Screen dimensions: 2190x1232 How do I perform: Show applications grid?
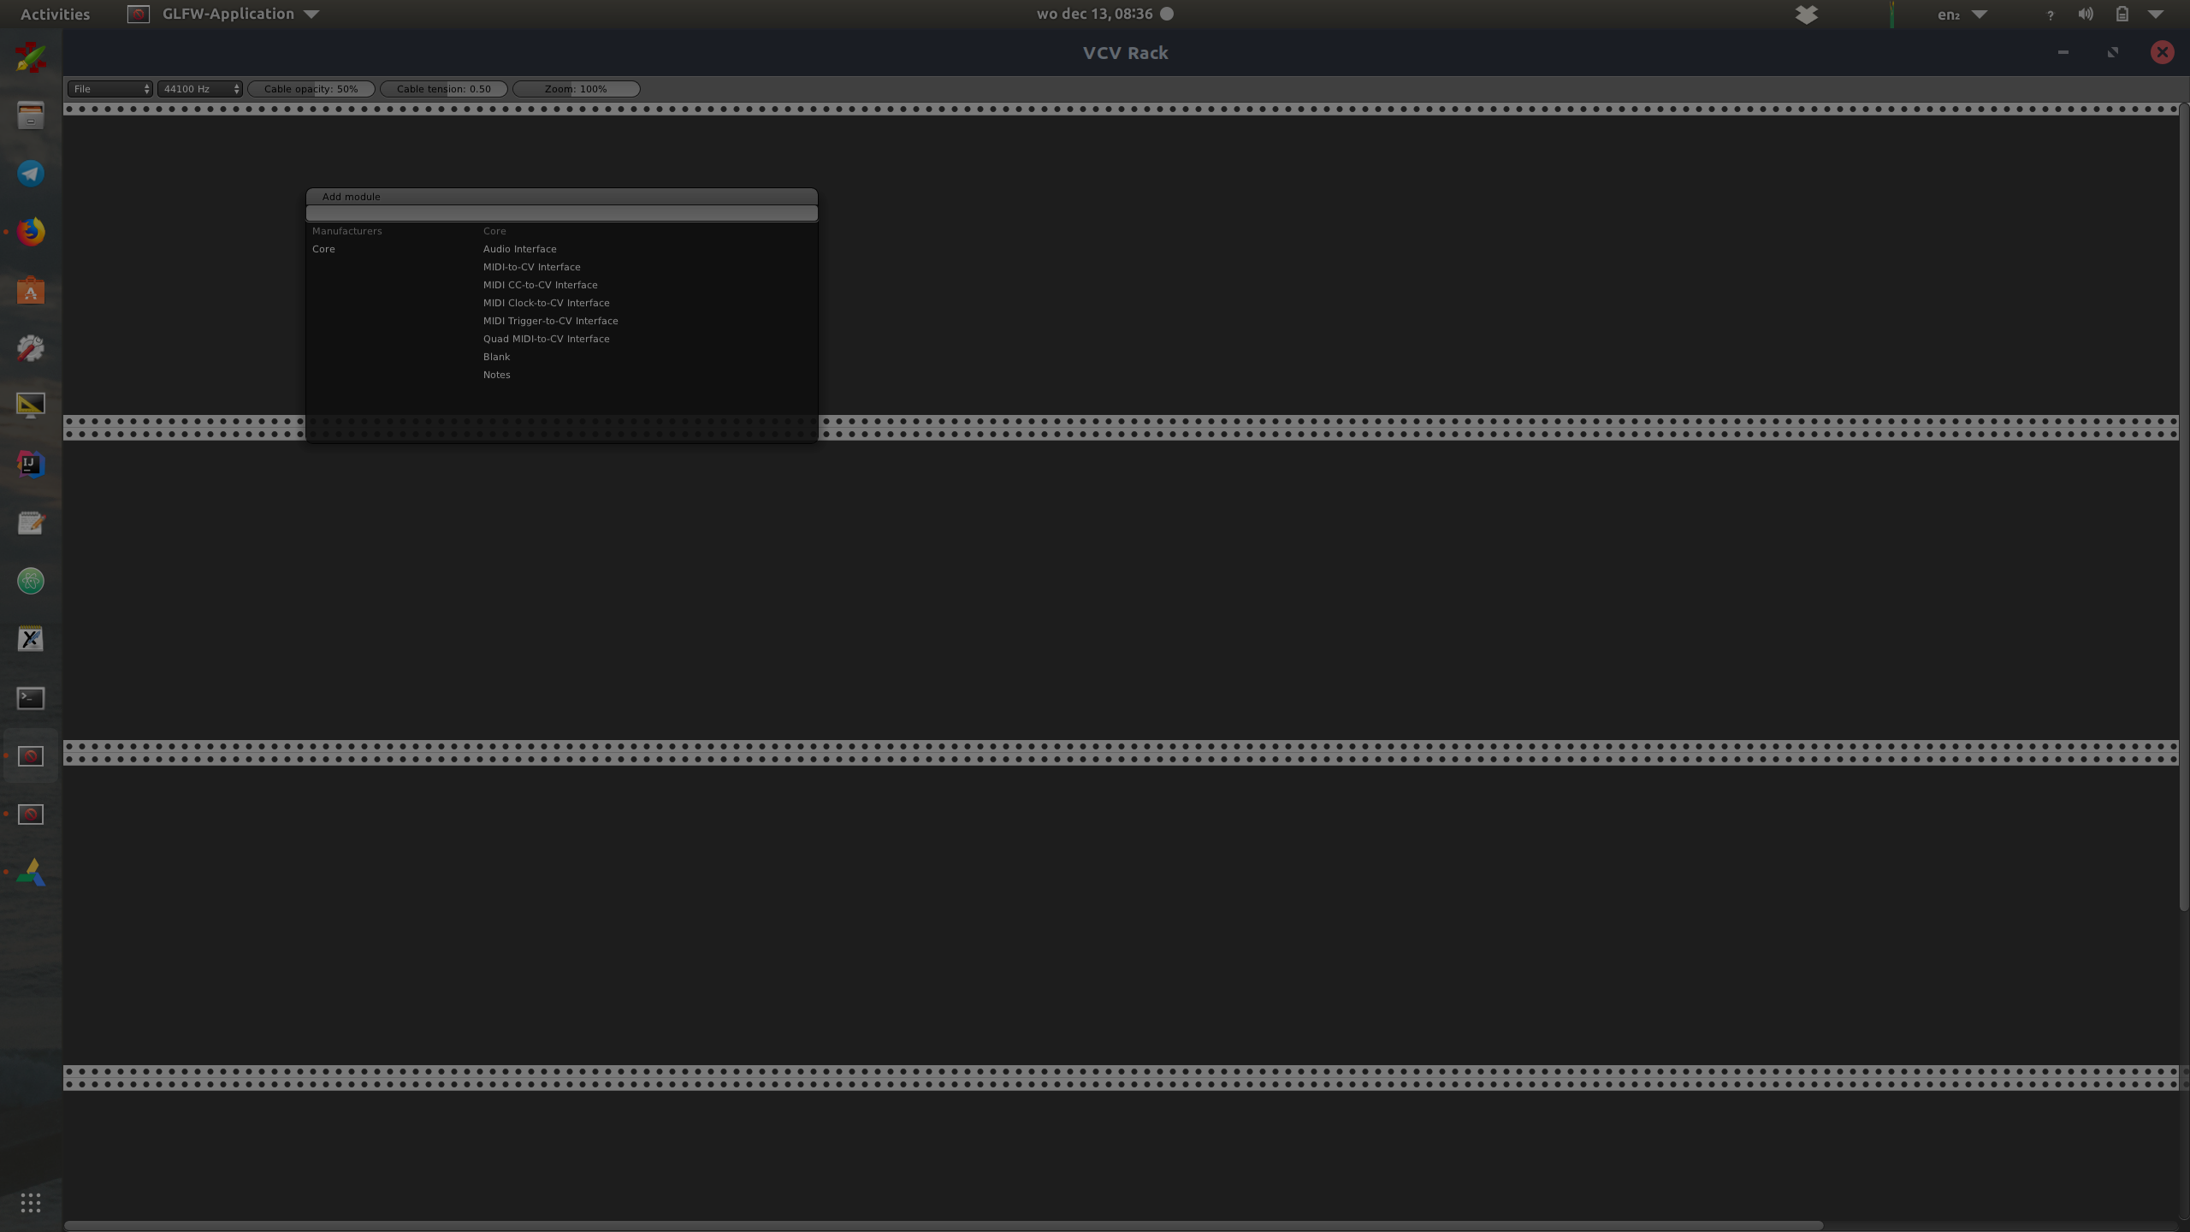point(31,1203)
